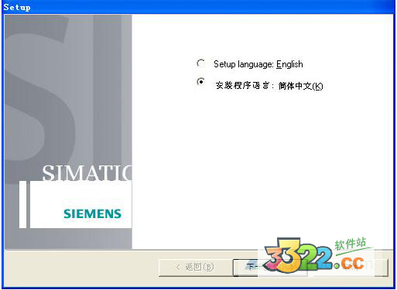The image size is (397, 290).
Task: Click the white box surrounding the SIEMENS logo
Action: coord(80,204)
